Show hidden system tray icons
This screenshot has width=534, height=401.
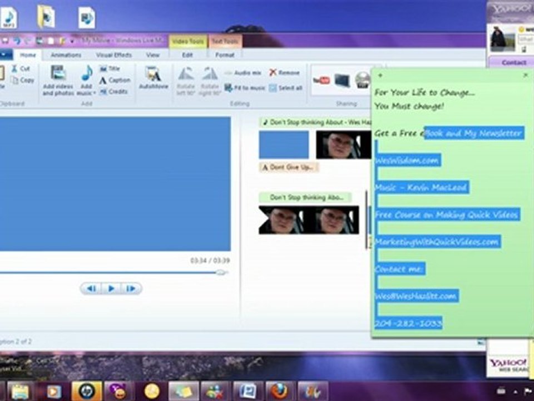point(516,392)
